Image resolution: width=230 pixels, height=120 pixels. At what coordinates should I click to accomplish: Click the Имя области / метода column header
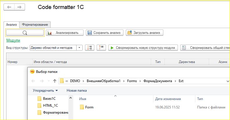[x=92, y=62]
